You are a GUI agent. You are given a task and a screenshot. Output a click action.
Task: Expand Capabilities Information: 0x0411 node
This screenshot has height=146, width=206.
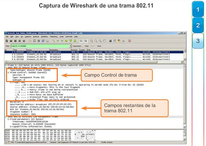coord(11,127)
